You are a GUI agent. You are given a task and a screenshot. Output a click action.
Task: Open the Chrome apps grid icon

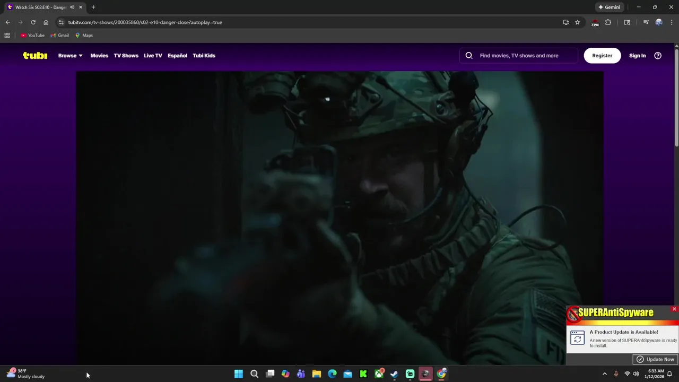(x=7, y=36)
